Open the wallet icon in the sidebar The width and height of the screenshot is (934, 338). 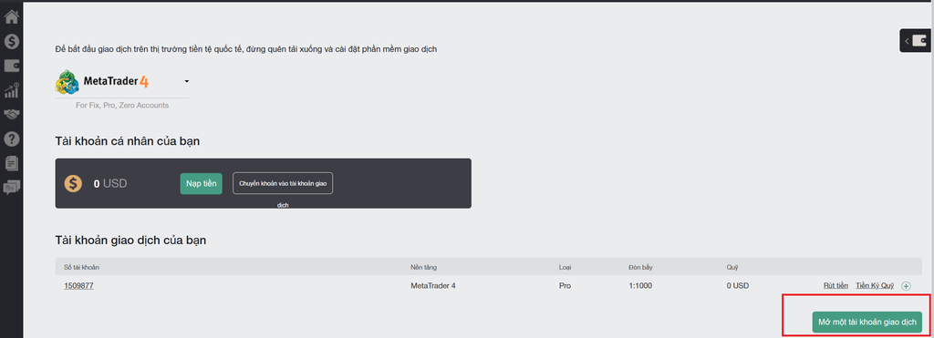point(11,67)
